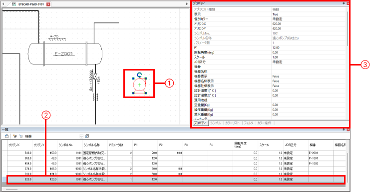Pin the 一覧 panel using pushpin icon
This screenshot has width=370, height=192.
point(344,129)
